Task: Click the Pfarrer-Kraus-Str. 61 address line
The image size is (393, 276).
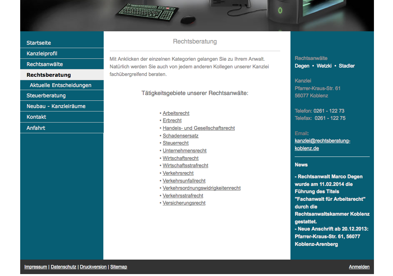Action: point(318,88)
